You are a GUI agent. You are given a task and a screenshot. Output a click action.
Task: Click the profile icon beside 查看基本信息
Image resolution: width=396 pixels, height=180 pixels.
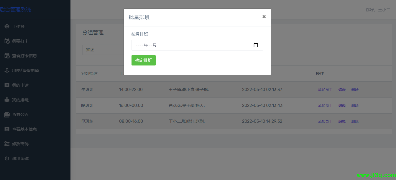pyautogui.click(x=7, y=129)
